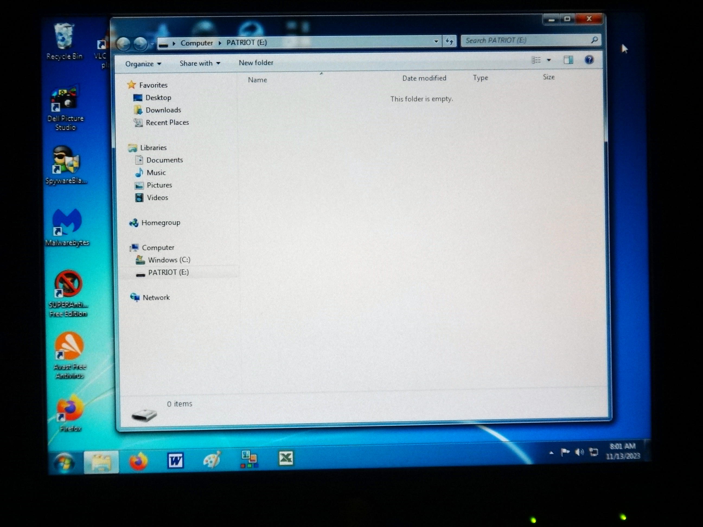Open SUPERAntiSpyware Free Edition shortcut

coord(68,293)
